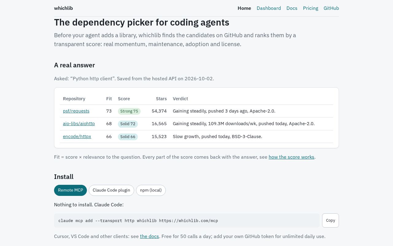
Task: Click the 'Strong 75' score badge
Action: pos(129,111)
